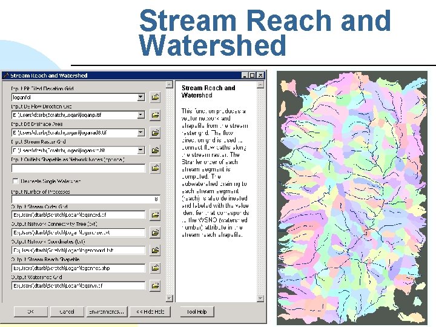
Task: Browse for Output Network Connectivity Tree file
Action: [x=155, y=233]
